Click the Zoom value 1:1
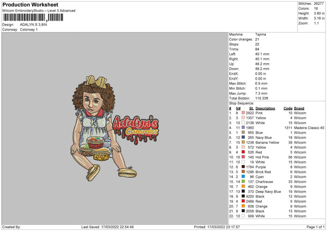 click(x=316, y=23)
